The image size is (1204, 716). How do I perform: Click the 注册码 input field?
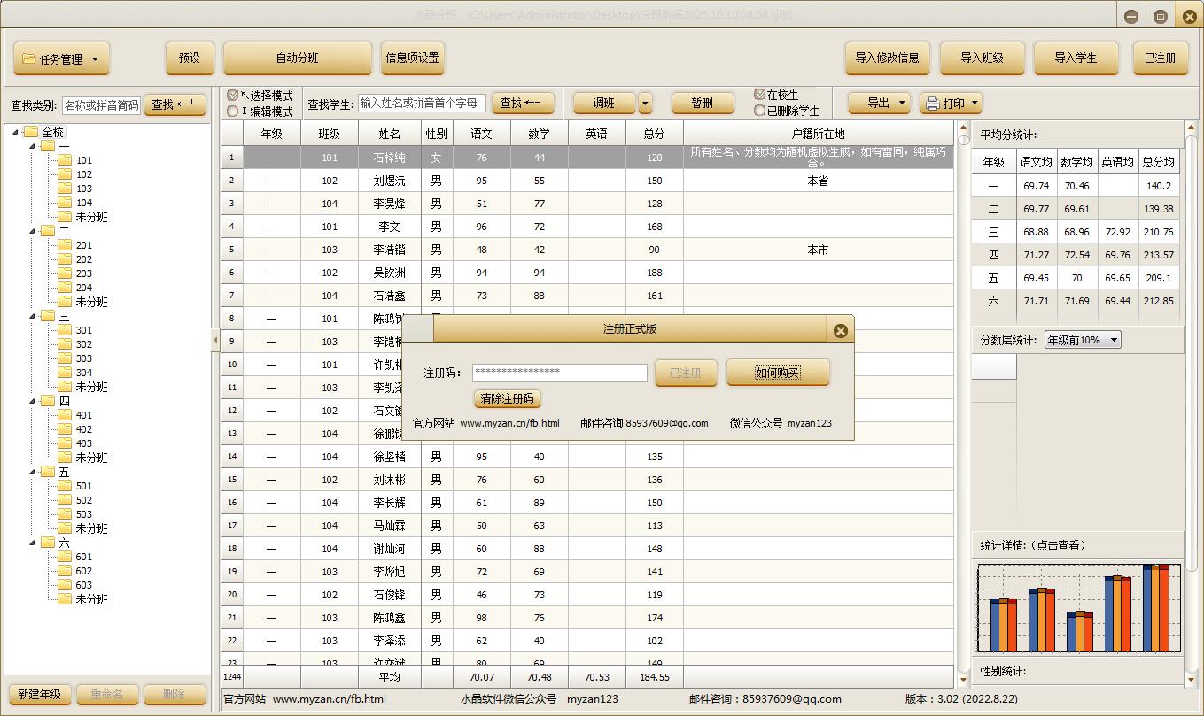(559, 373)
